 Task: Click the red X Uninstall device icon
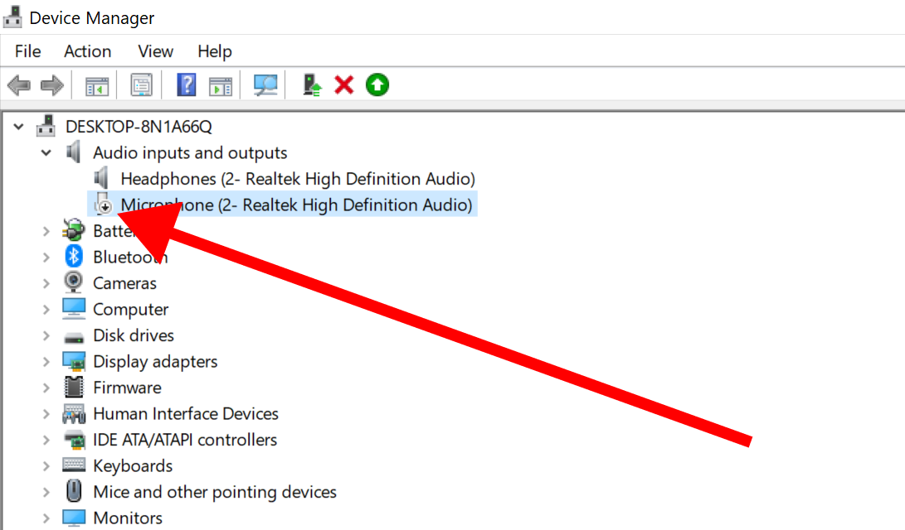[x=344, y=84]
